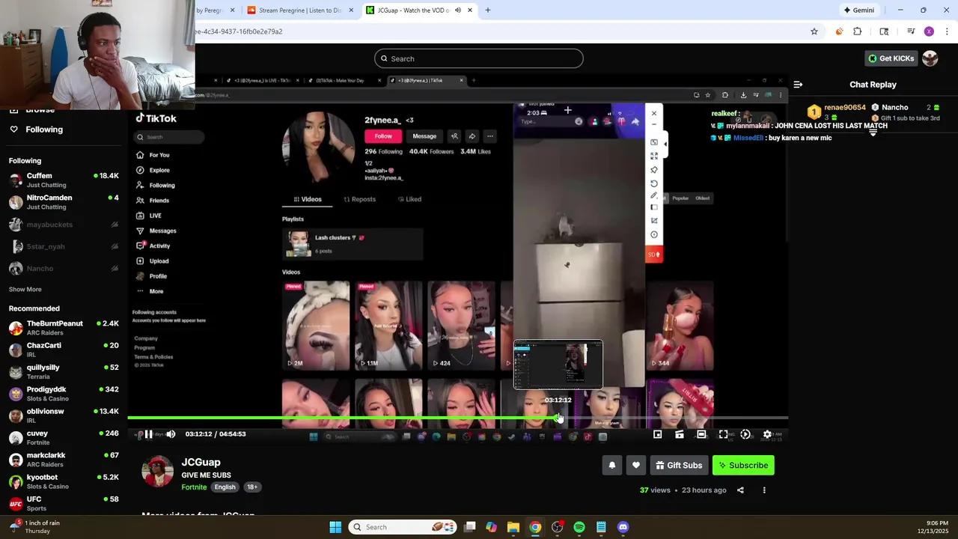The height and width of the screenshot is (539, 958).
Task: Click the Chrome taskbar icon
Action: pos(535,527)
